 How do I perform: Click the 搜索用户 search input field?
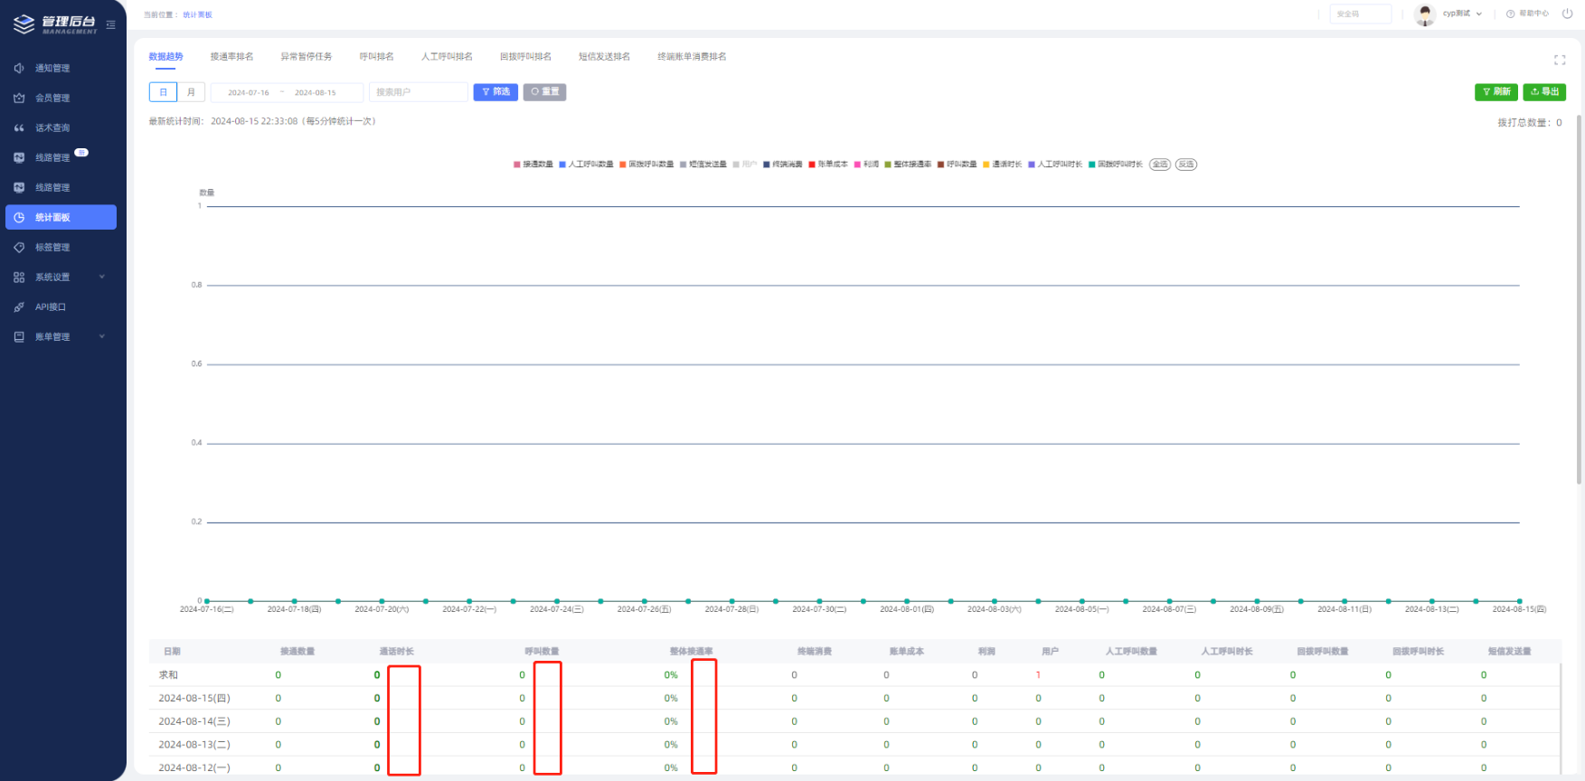pos(418,92)
